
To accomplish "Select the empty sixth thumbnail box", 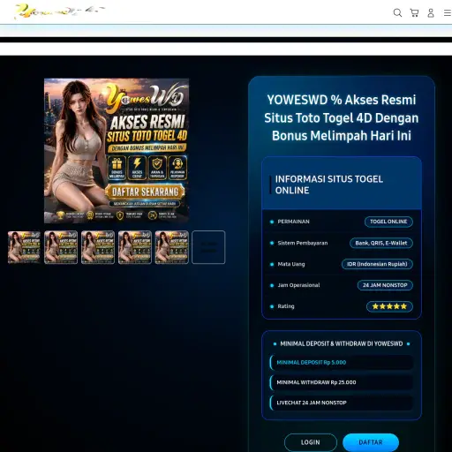I will pyautogui.click(x=208, y=247).
